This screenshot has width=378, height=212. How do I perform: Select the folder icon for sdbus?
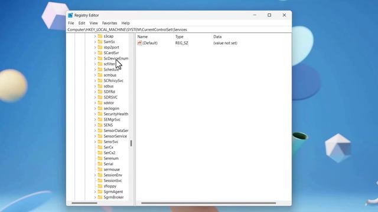coord(100,86)
